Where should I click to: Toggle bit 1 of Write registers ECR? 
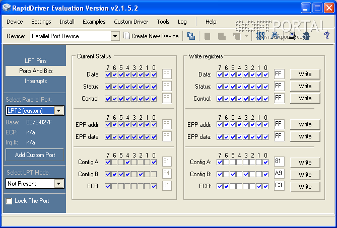click(259, 186)
